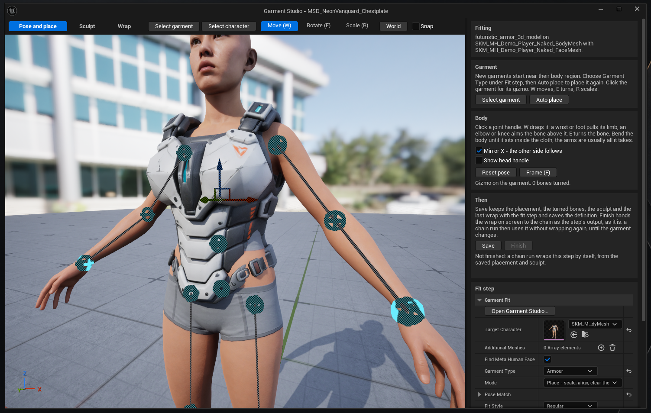Select the joint handle on the viewer's left shoulder
651x413 pixels.
point(184,153)
